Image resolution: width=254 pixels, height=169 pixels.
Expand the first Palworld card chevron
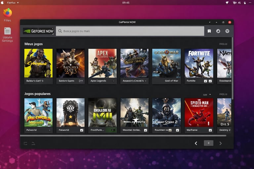point(50,130)
